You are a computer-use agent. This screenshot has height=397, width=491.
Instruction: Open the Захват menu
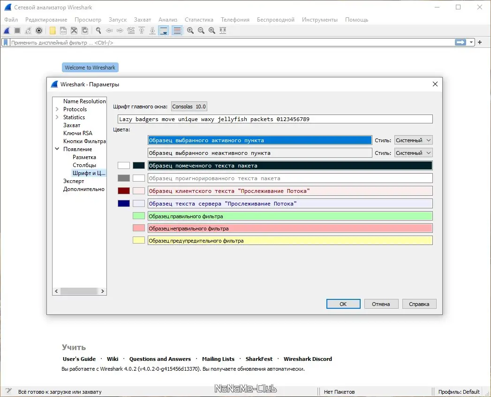(x=143, y=19)
